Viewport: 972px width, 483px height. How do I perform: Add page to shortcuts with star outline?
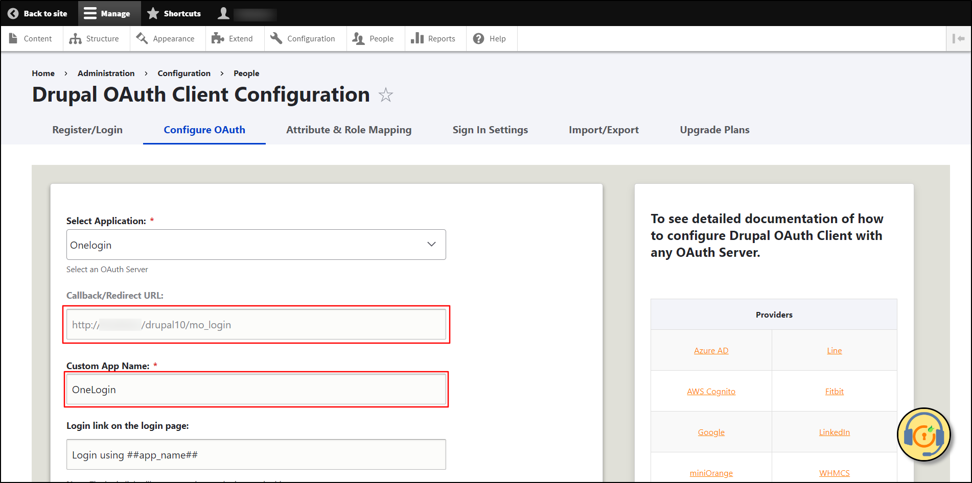(386, 95)
